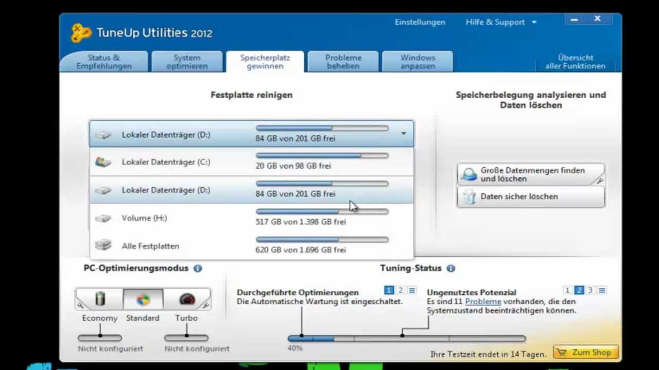
Task: Switch to Status & Empfehlungen tab
Action: [x=103, y=62]
